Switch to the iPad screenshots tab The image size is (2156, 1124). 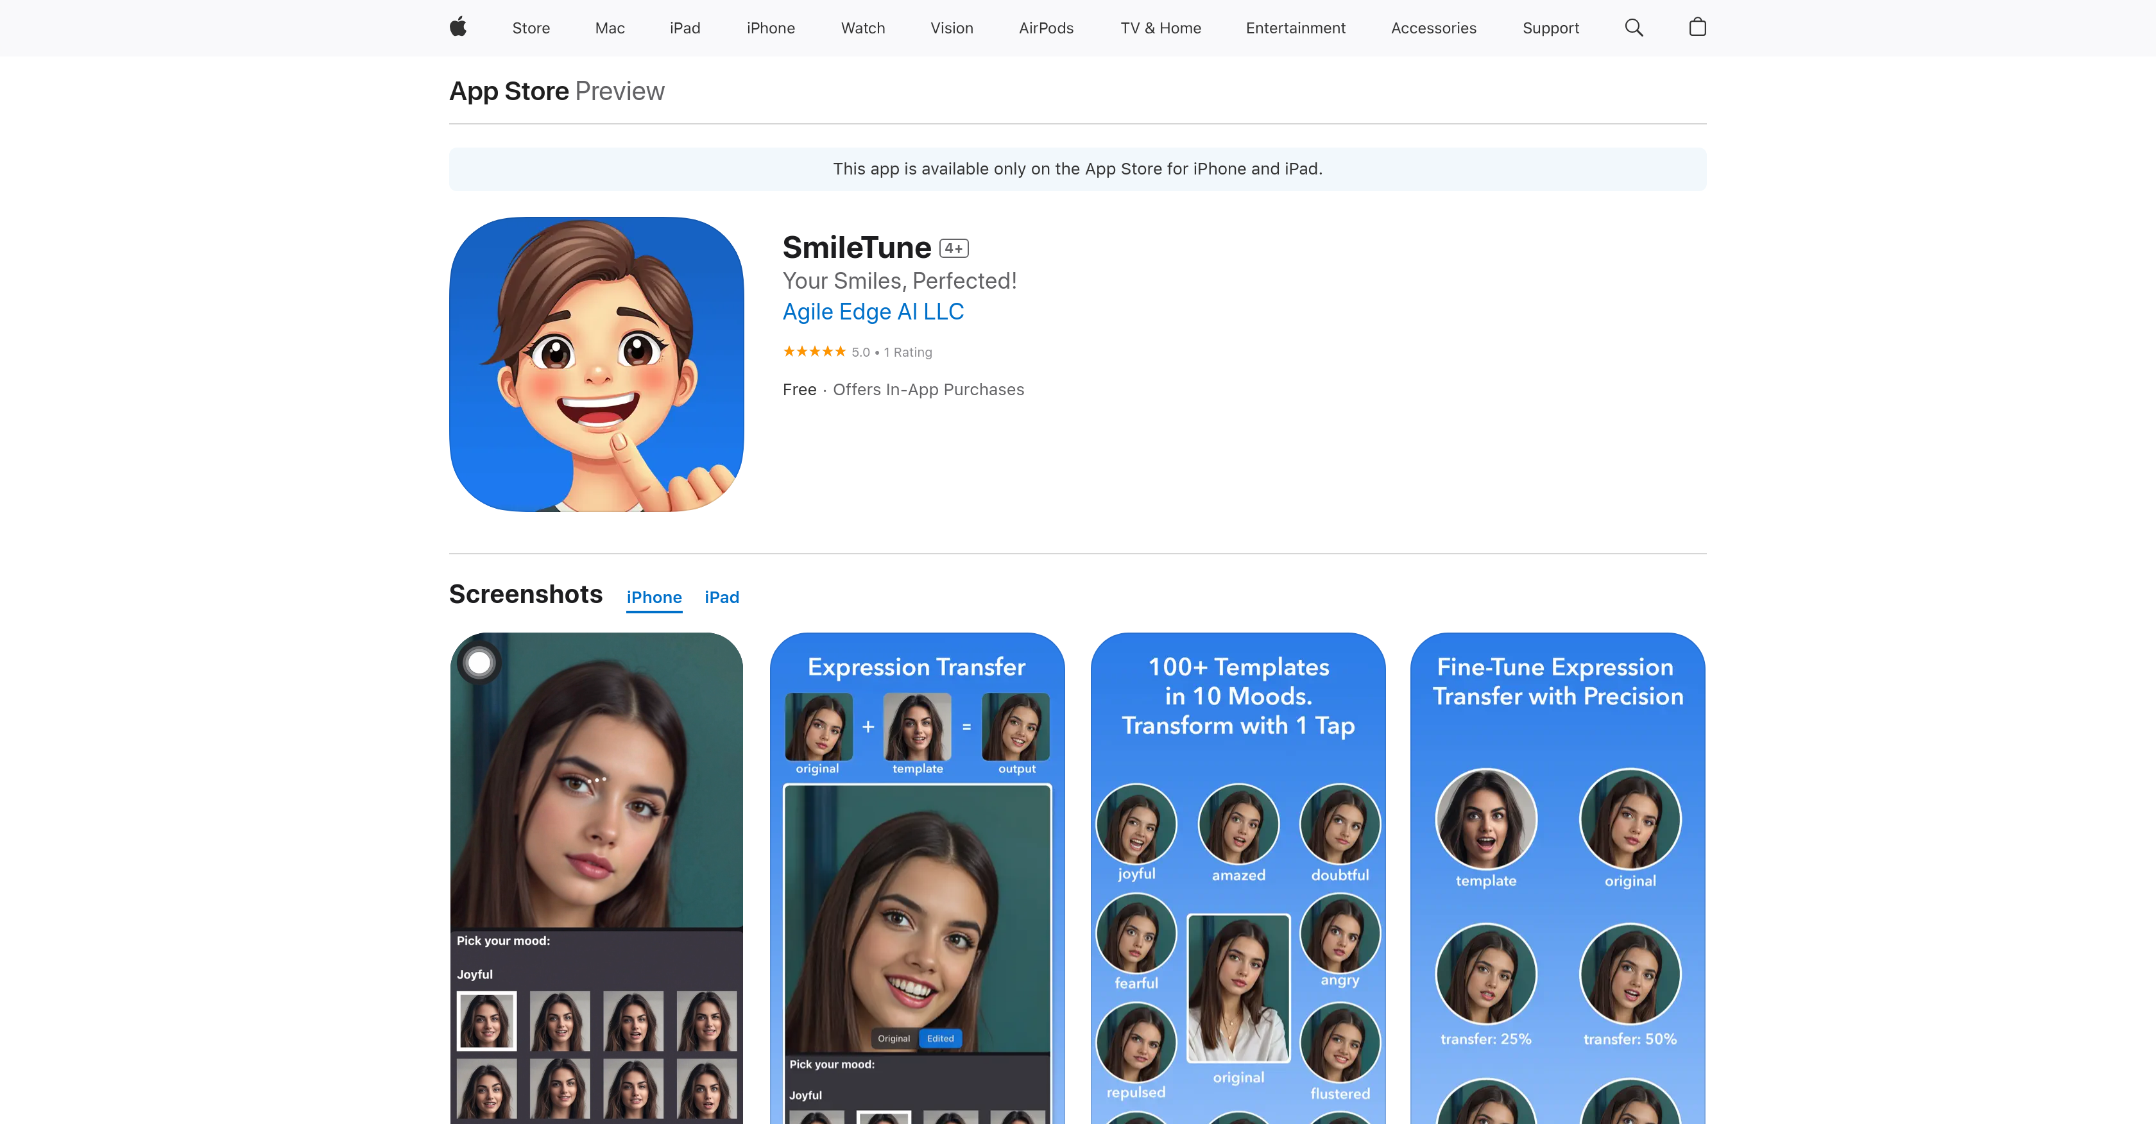[x=721, y=597]
